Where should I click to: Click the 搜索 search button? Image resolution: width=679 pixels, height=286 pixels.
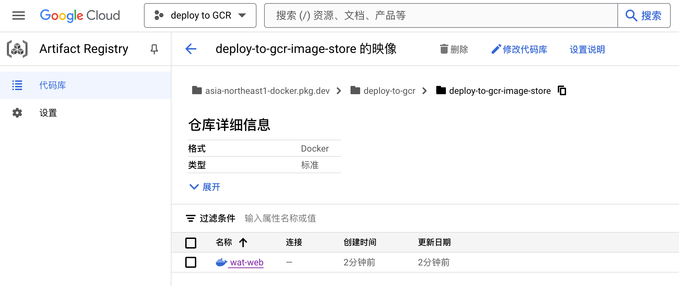pos(644,15)
